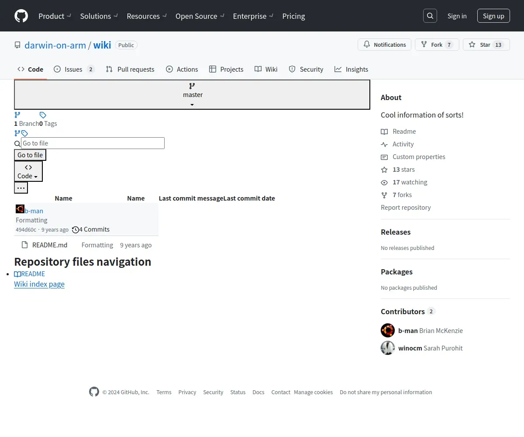Click the fork icon on Fork button
Screen dimensions: 524x437
click(x=424, y=45)
